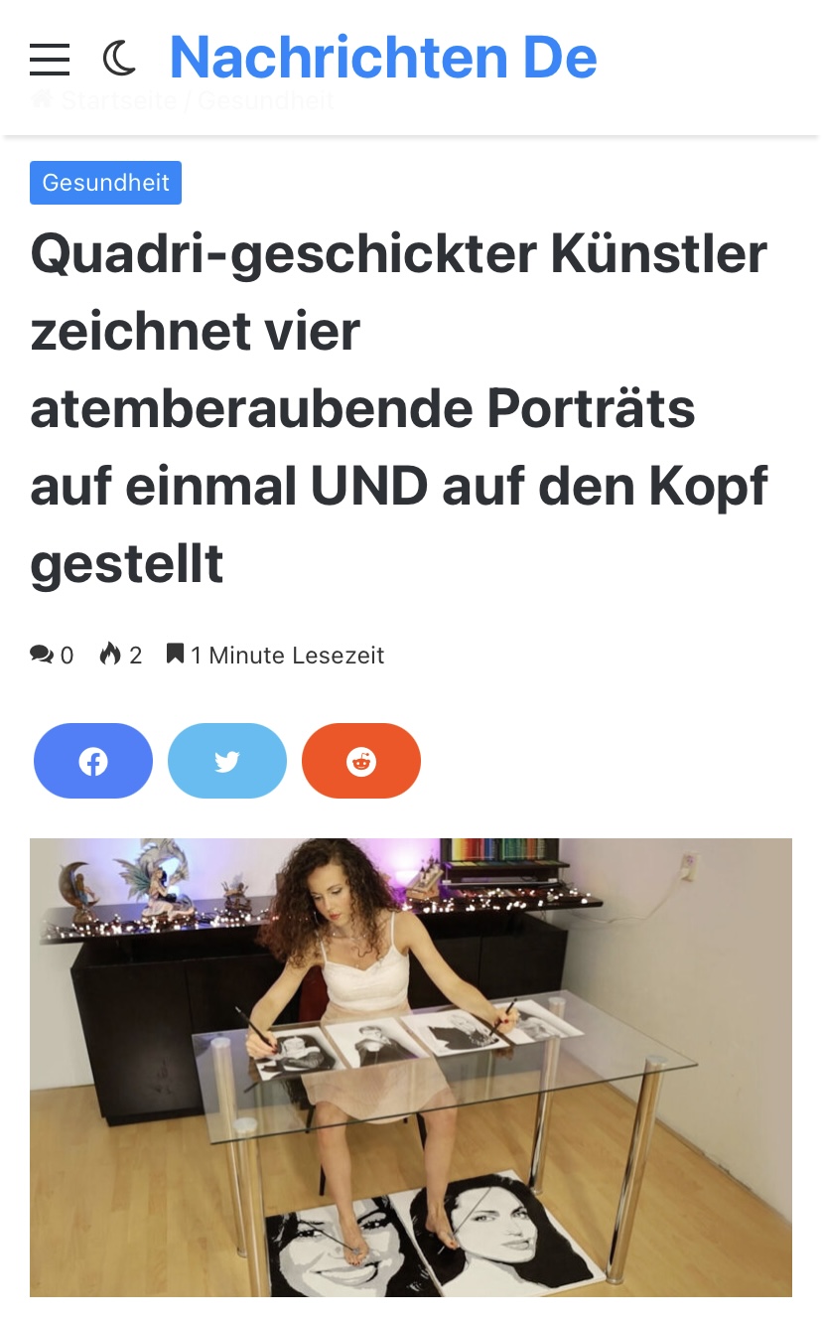Click the Quadri-geschickter Künstler article headline

(399, 408)
